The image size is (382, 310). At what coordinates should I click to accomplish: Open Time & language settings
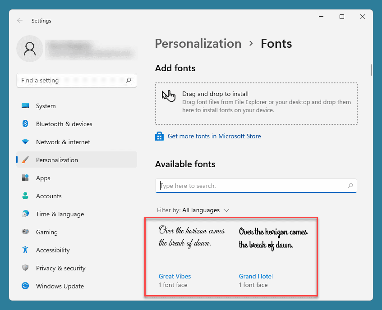(x=77, y=214)
